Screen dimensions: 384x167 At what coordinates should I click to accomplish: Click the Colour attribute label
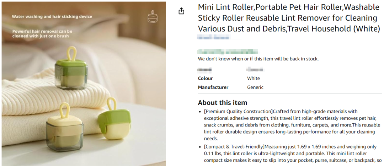(x=206, y=78)
